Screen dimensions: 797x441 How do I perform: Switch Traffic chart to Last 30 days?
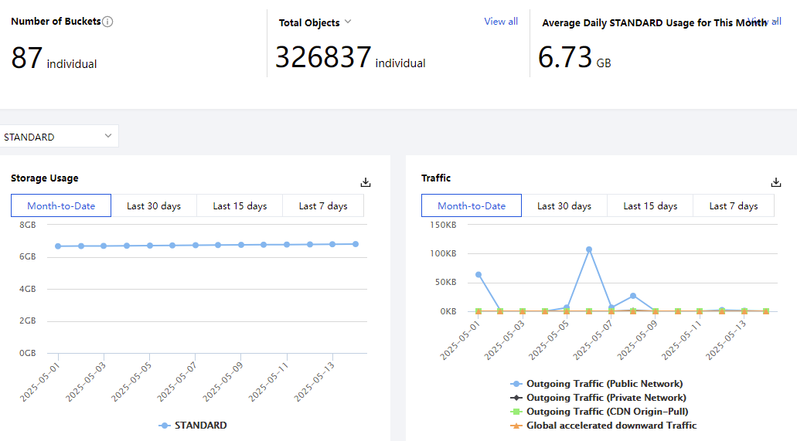click(564, 206)
